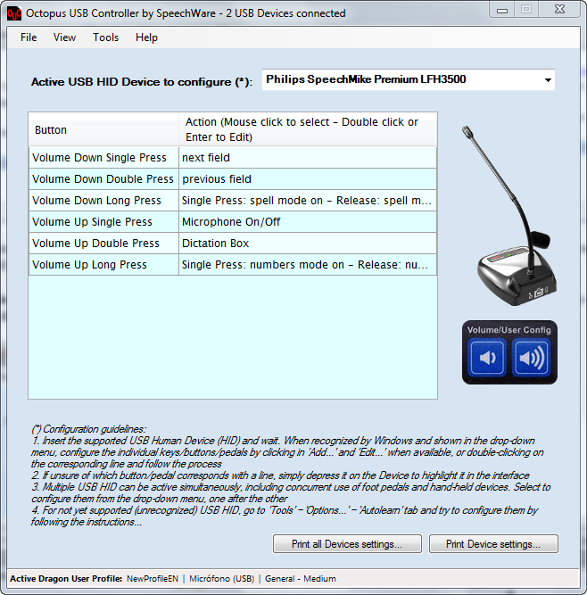Open the View menu
Image resolution: width=587 pixels, height=595 pixels.
(64, 37)
